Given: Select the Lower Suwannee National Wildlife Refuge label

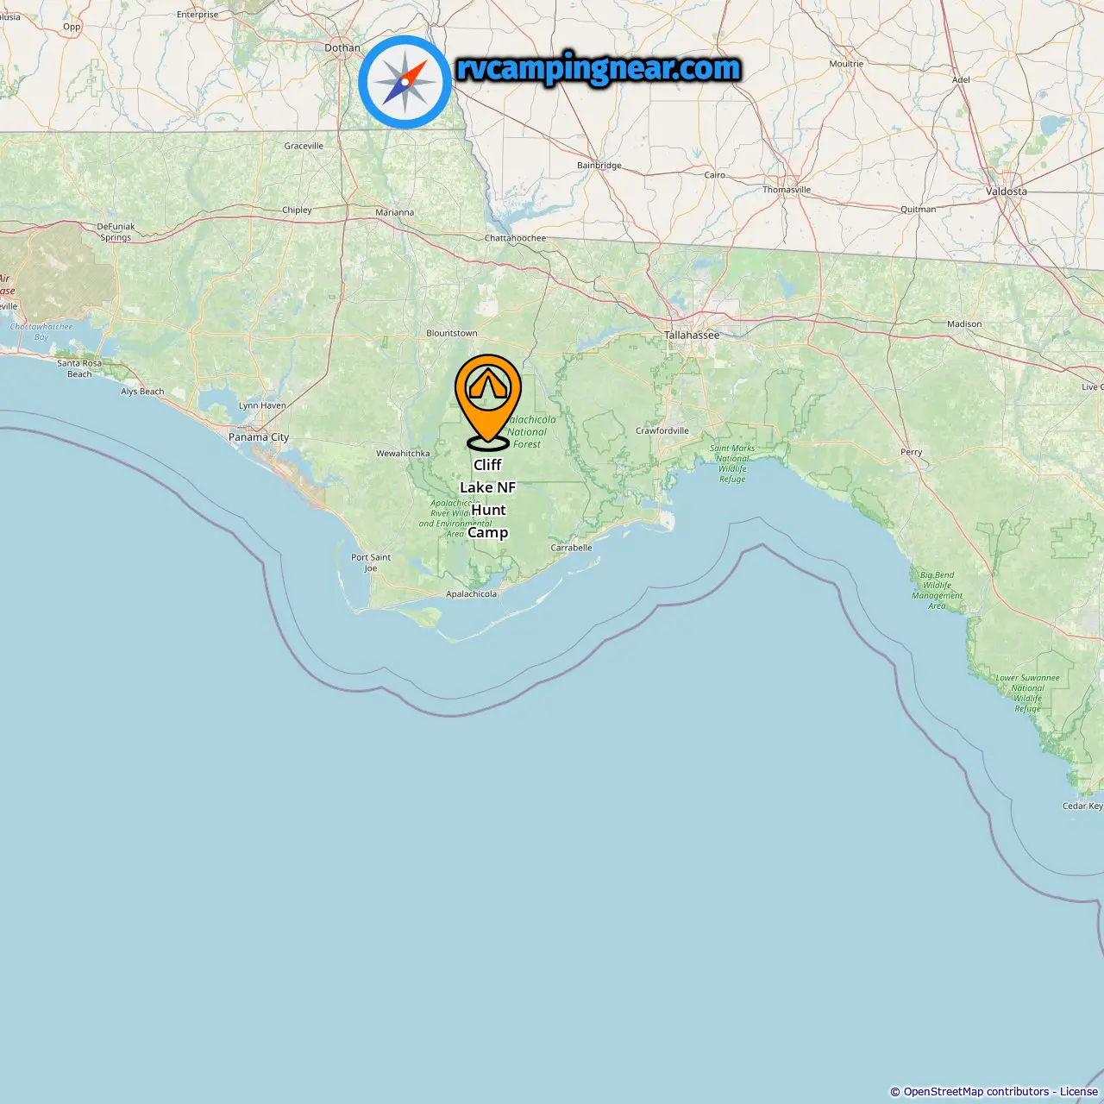Looking at the screenshot, I should pos(1028,693).
